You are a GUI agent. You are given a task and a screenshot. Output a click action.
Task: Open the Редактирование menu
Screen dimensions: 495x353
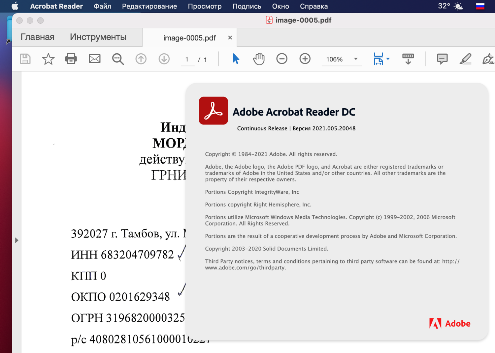coord(149,6)
